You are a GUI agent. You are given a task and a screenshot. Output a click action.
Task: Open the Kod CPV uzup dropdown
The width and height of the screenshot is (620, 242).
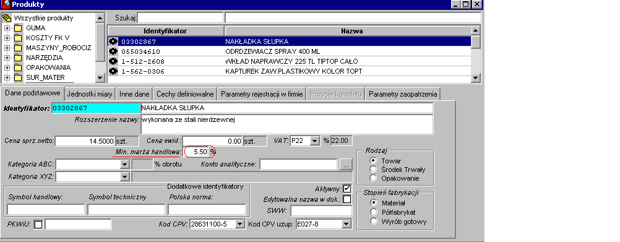click(x=347, y=225)
